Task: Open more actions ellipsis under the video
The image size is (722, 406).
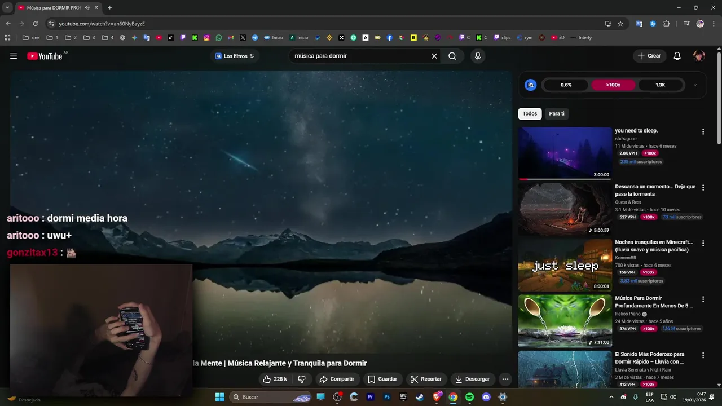Action: pyautogui.click(x=505, y=379)
